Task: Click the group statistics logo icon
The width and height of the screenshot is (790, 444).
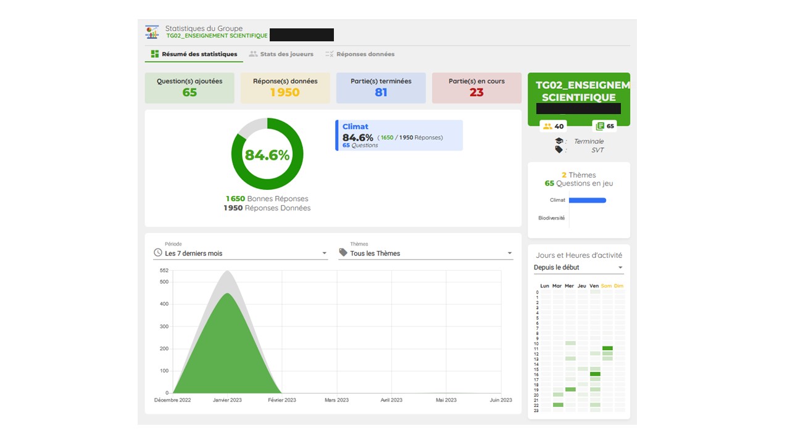Action: pyautogui.click(x=152, y=32)
